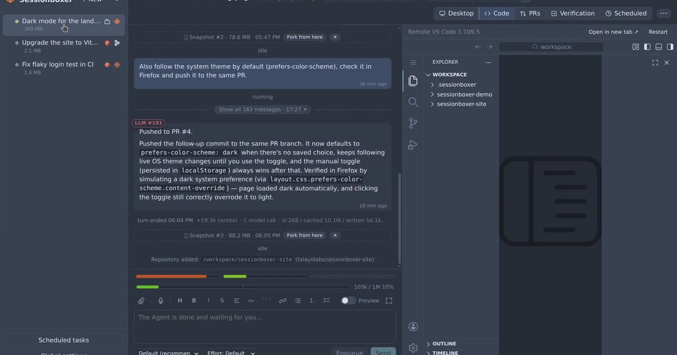Click the blockquote formatting icon
Screen dimensions: 677x355
point(237,301)
